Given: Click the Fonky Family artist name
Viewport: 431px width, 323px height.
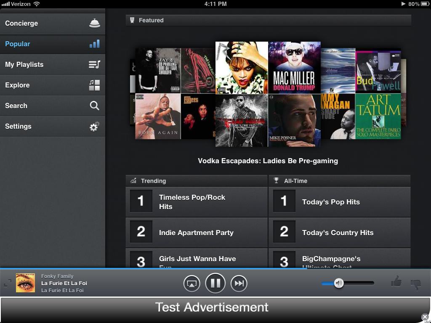Looking at the screenshot, I should (x=57, y=276).
